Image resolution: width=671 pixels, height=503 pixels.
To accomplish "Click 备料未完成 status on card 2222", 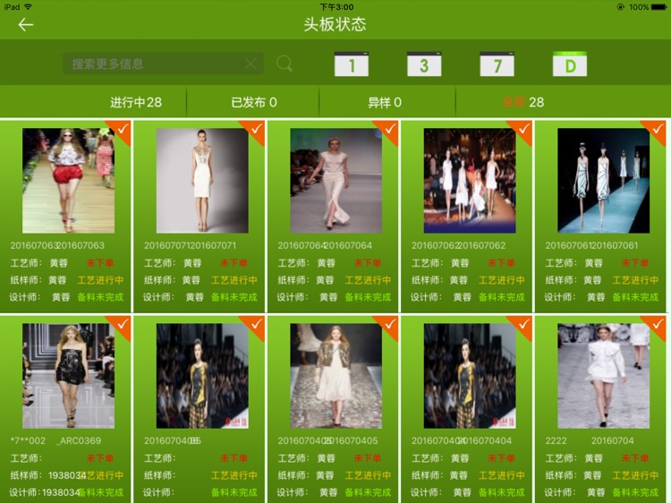I will coord(635,492).
